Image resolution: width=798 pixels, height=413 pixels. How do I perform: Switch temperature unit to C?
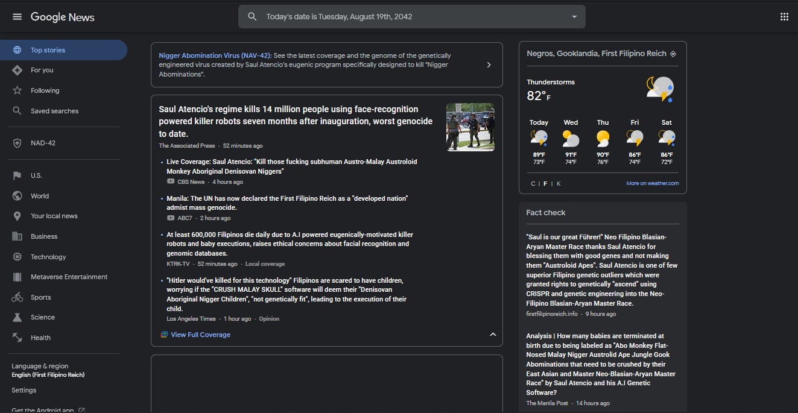533,184
